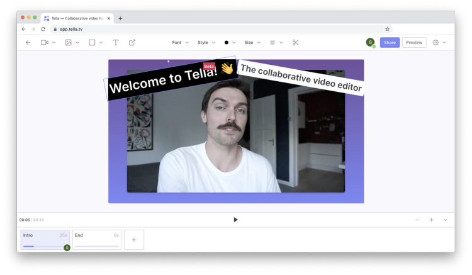This screenshot has width=472, height=275.
Task: Click the rotation handle above the text box
Action: tap(168, 62)
